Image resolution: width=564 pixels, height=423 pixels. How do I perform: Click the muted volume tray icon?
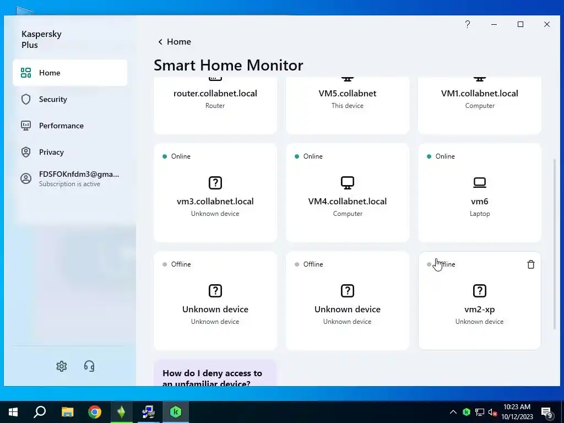click(x=492, y=412)
